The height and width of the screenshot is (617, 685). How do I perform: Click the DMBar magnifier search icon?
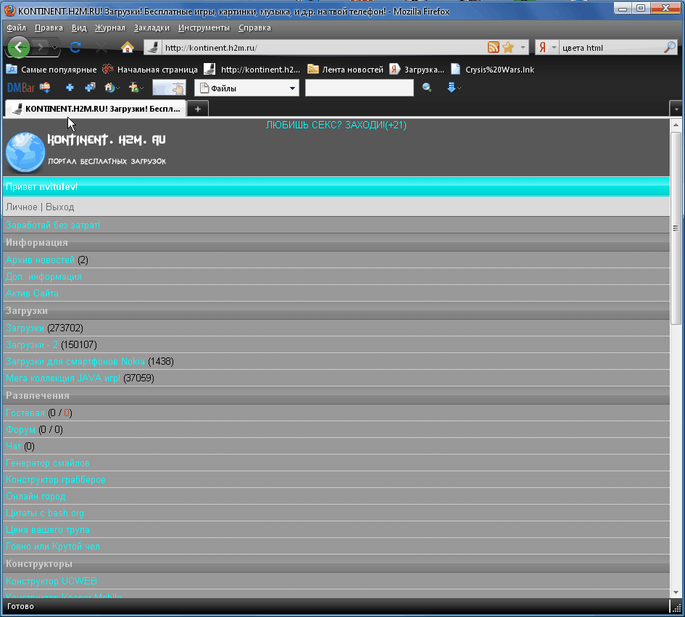pyautogui.click(x=427, y=88)
